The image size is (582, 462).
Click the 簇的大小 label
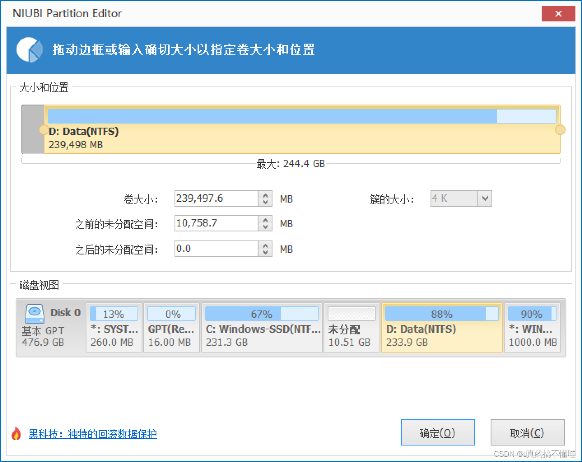click(392, 200)
